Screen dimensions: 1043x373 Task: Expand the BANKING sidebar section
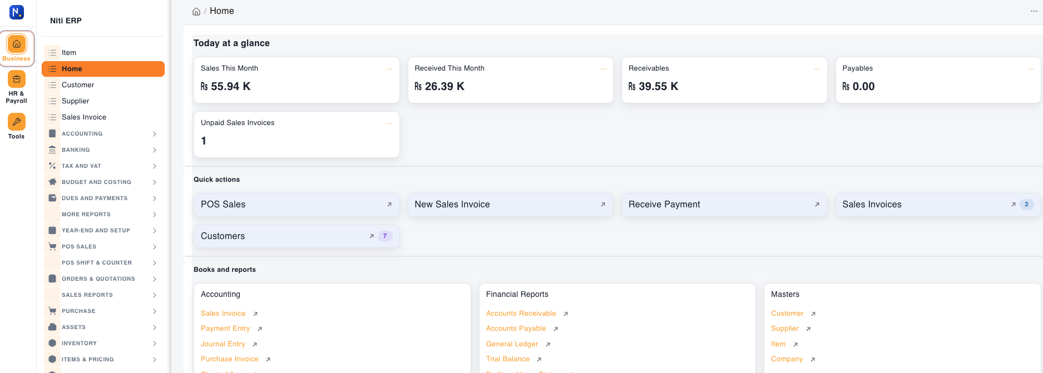tap(103, 150)
